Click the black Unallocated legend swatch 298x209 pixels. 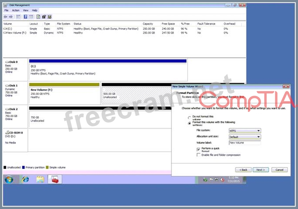[x=5, y=167]
